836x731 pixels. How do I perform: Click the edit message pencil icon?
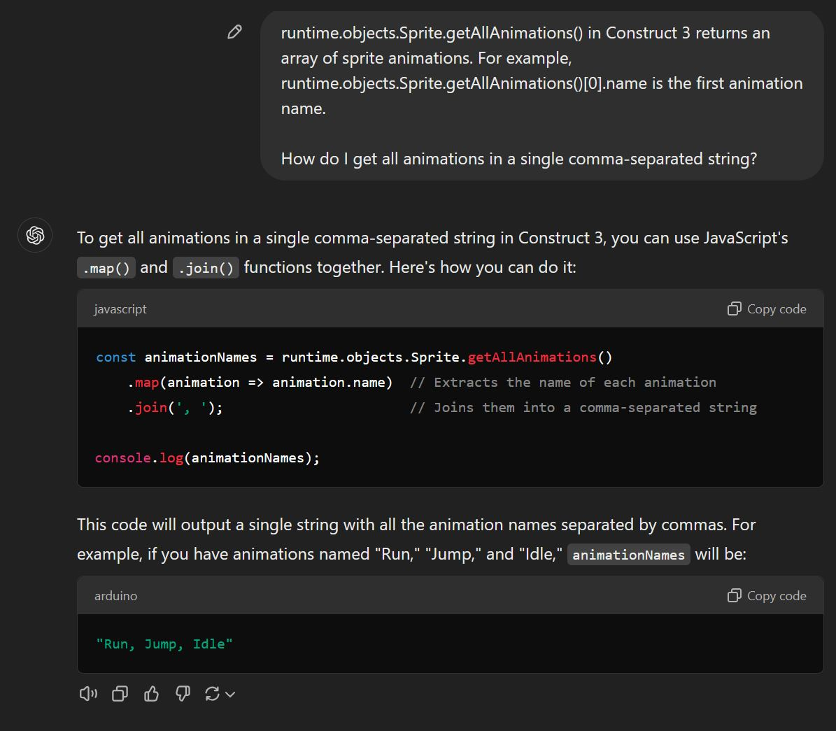tap(234, 32)
